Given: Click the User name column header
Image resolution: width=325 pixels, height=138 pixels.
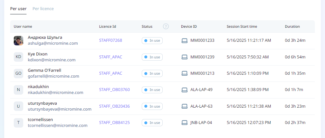Looking at the screenshot, I should click(23, 26).
